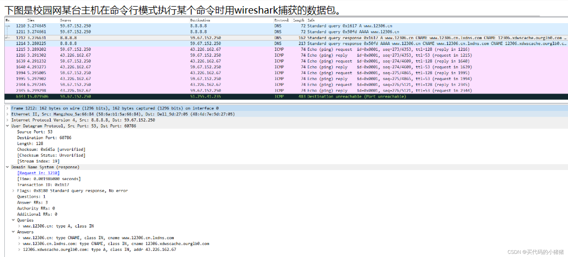This screenshot has height=257, width=568.
Task: Select packet 1995 ICMP echo reply
Action: tap(286, 78)
